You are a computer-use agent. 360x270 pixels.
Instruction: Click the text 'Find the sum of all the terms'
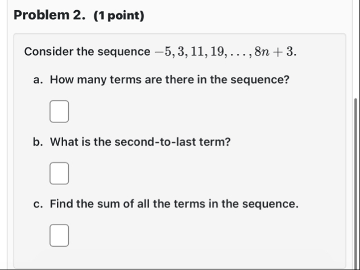[127, 204]
